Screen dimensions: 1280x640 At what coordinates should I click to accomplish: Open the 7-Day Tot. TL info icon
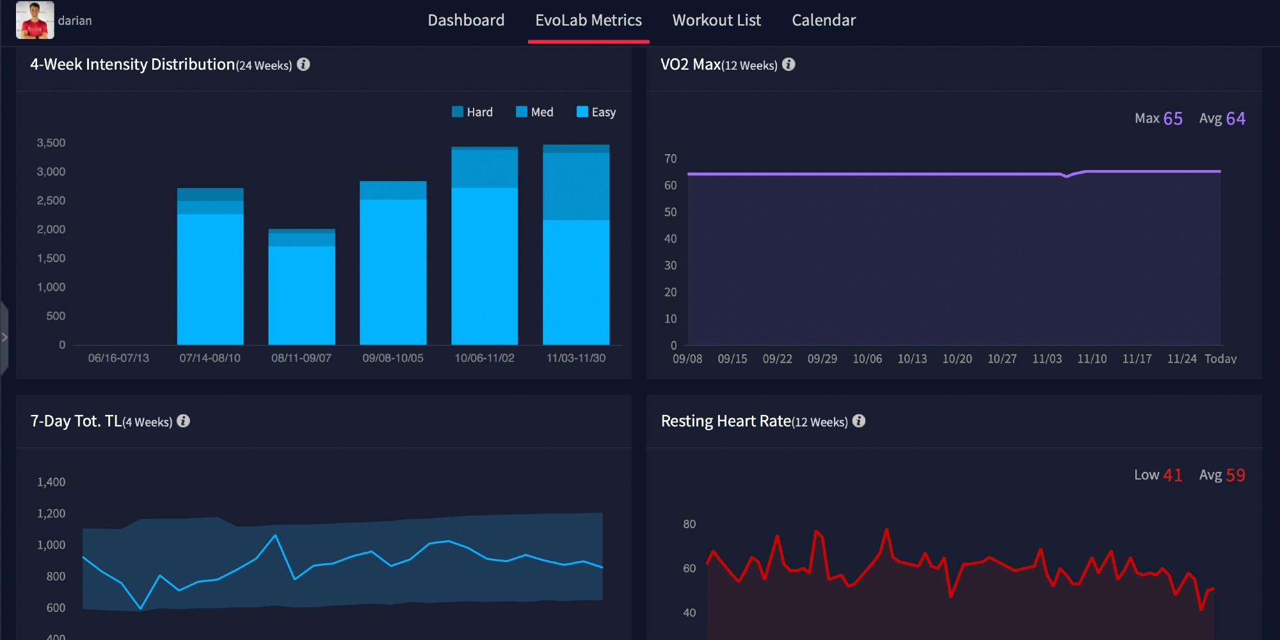click(x=185, y=421)
